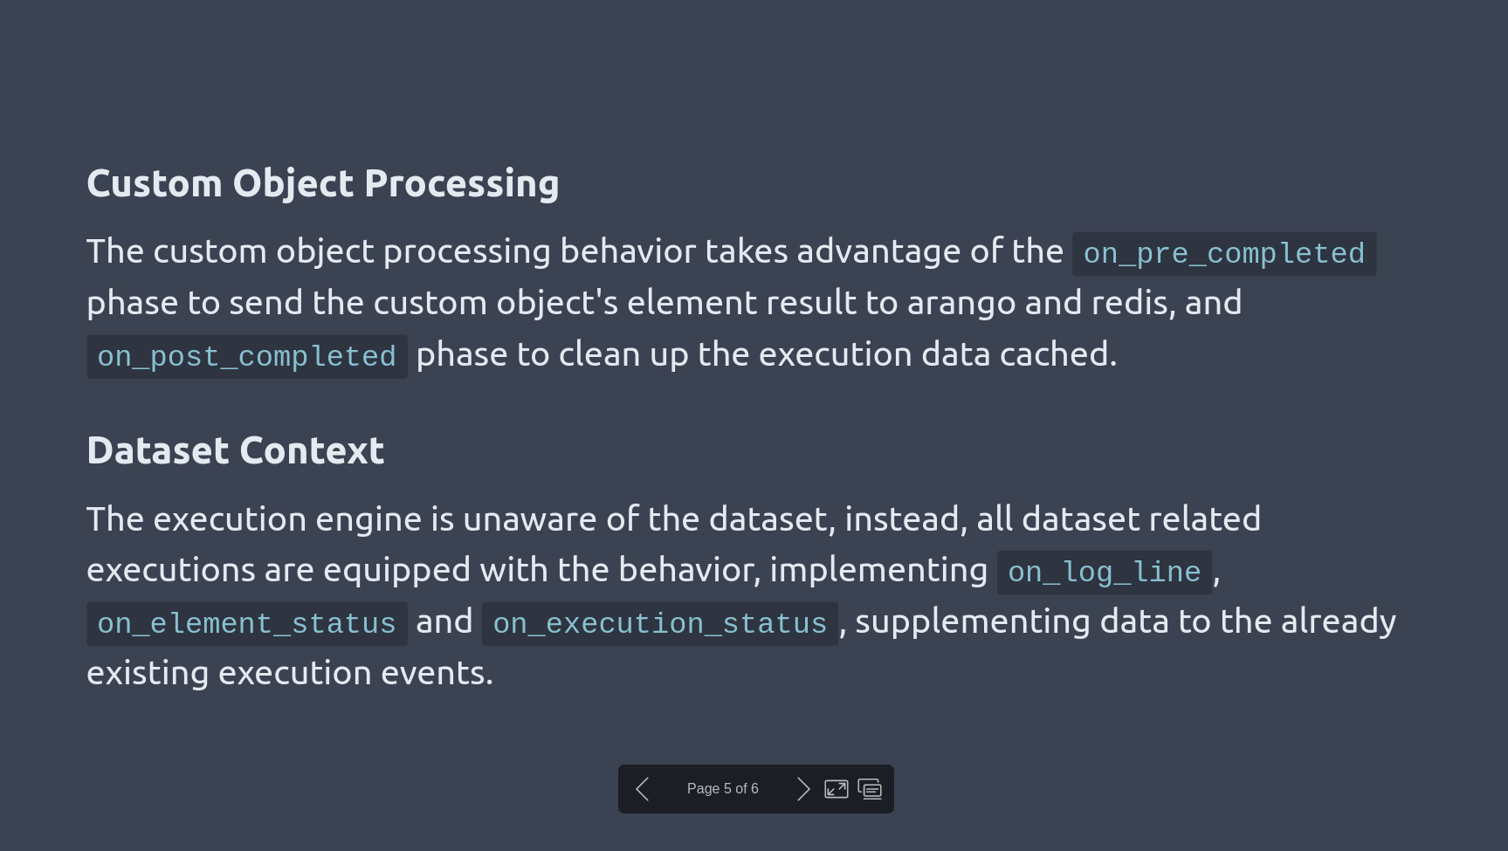Click the text 'existing execution events.'
Image resolution: width=1508 pixels, height=851 pixels.
click(x=289, y=673)
